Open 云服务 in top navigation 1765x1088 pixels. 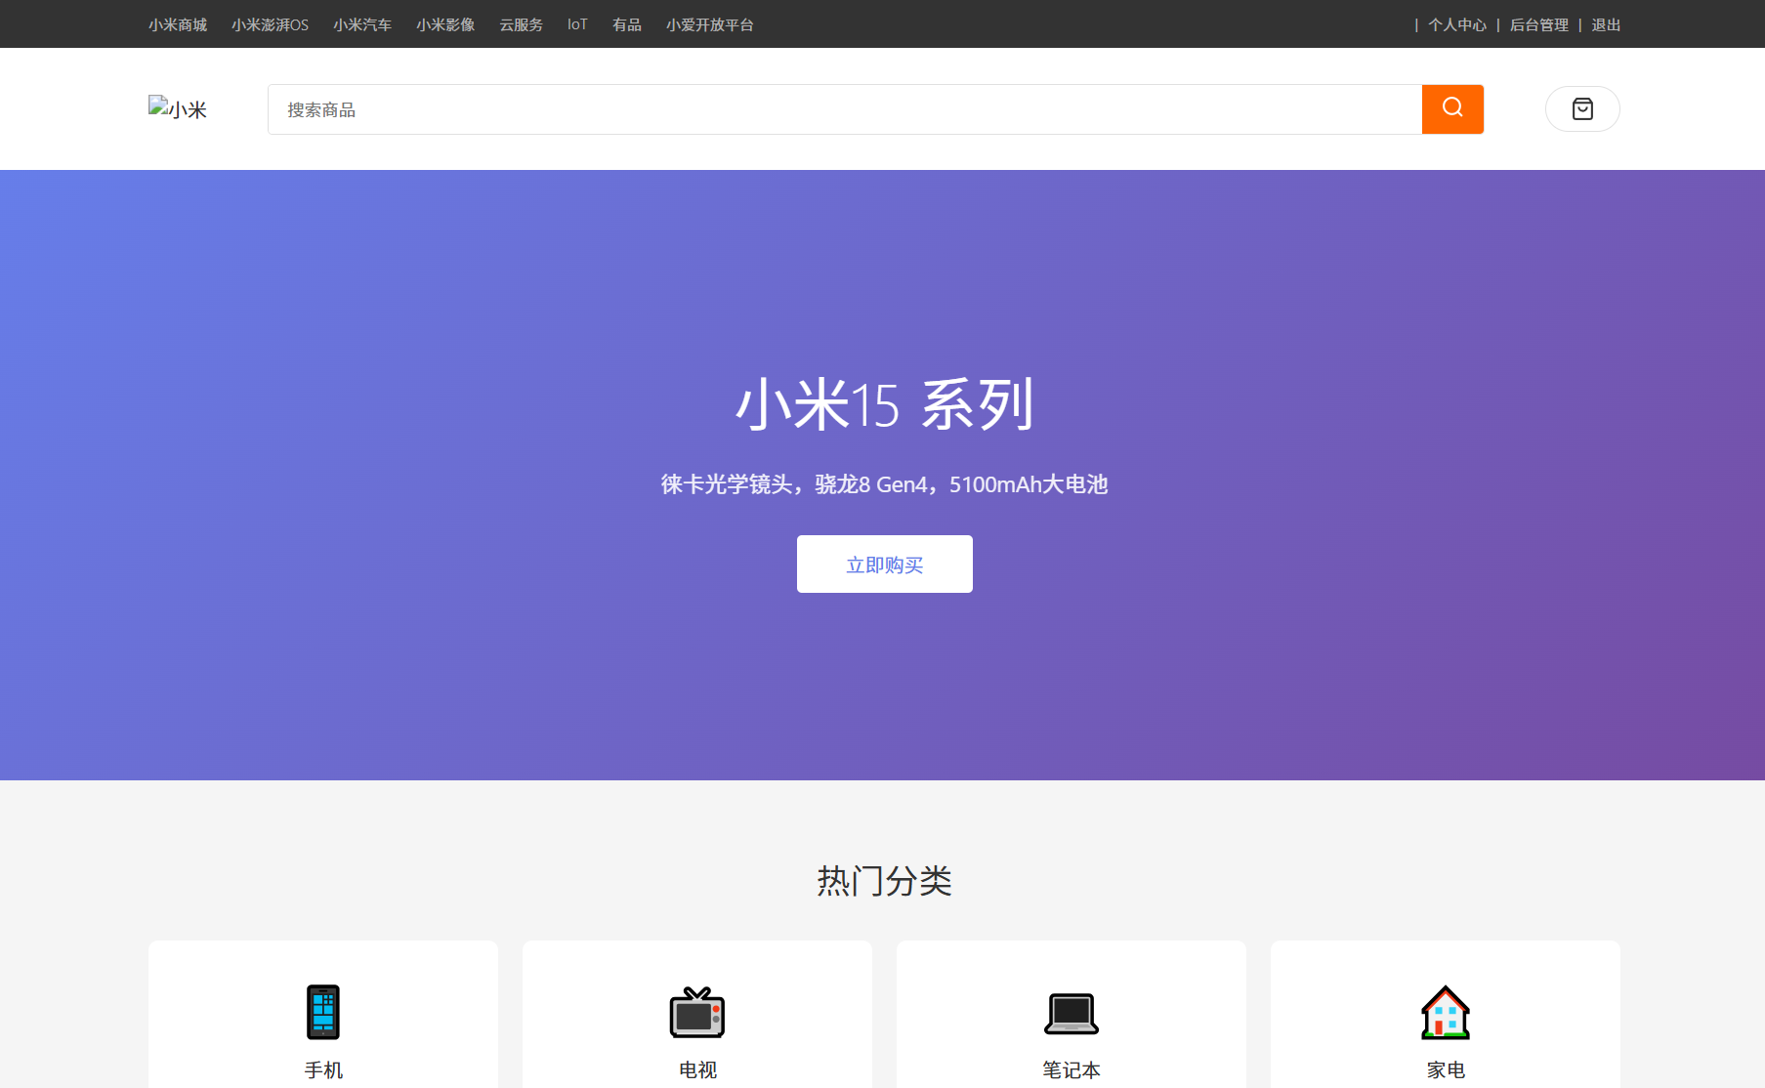tap(522, 24)
